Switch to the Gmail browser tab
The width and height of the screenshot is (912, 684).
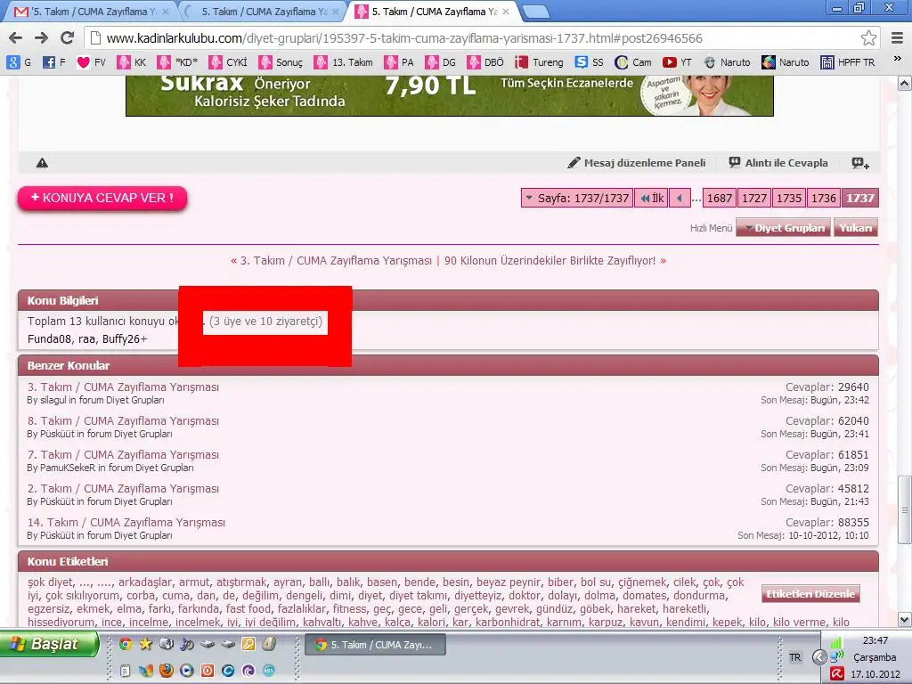click(x=89, y=12)
